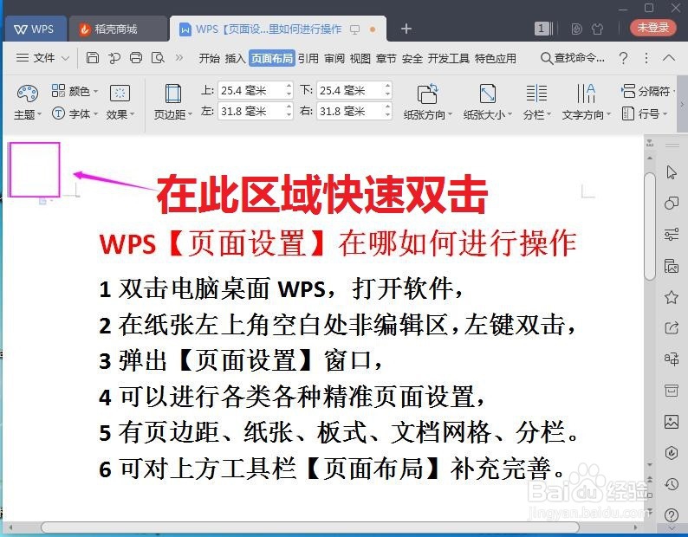Open the share icon in right sidebar

pyautogui.click(x=672, y=327)
